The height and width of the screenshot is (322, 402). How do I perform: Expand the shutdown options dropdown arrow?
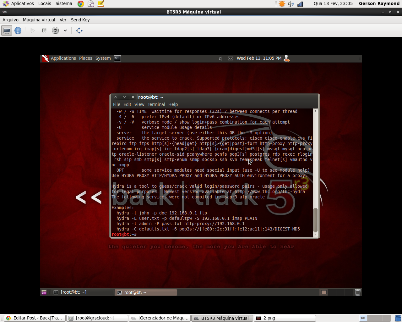(x=65, y=31)
